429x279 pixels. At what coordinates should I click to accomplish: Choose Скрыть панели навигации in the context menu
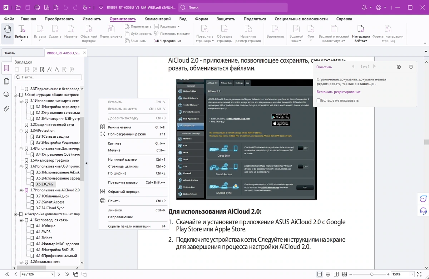click(x=133, y=226)
